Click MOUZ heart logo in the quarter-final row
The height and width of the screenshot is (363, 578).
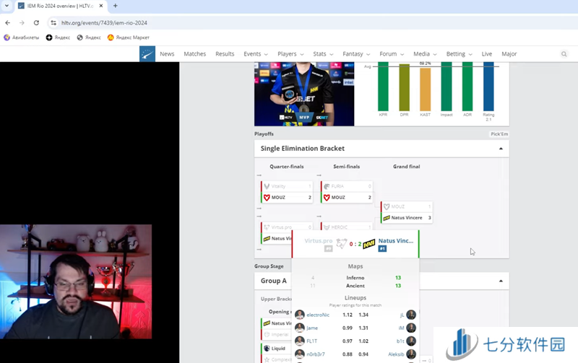[x=267, y=198]
